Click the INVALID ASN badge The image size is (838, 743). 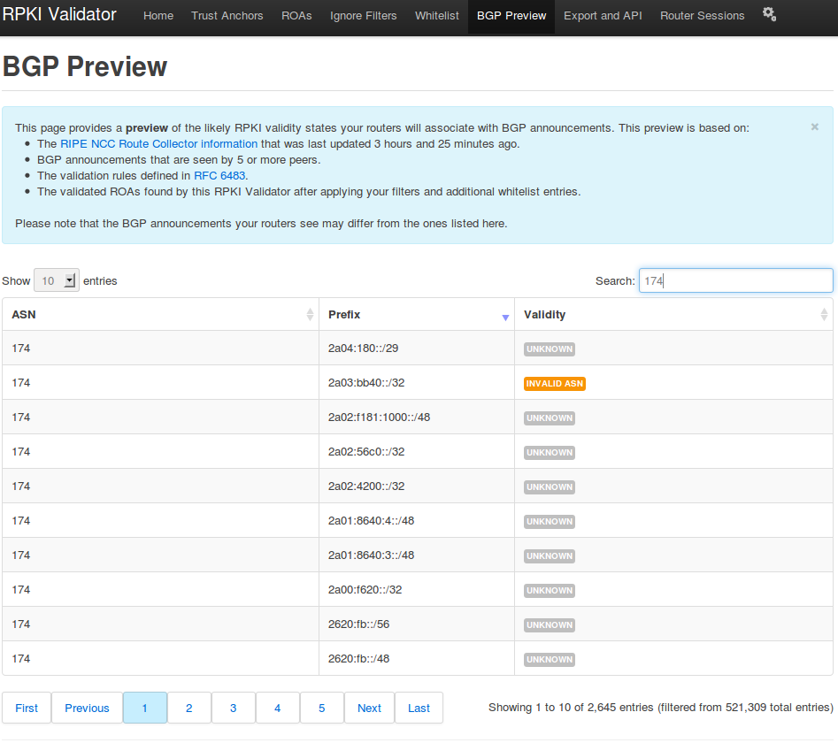(554, 384)
